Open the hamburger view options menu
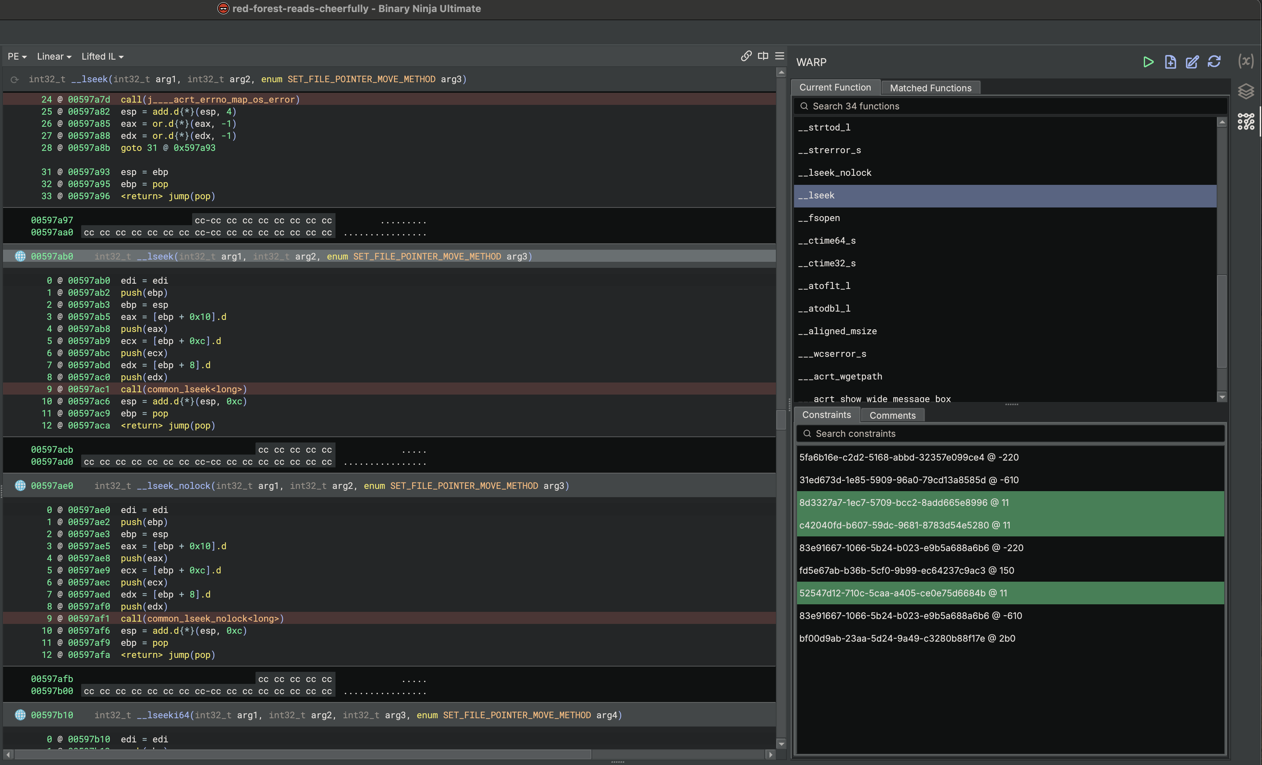Screen dimensions: 1262x765 [780, 56]
